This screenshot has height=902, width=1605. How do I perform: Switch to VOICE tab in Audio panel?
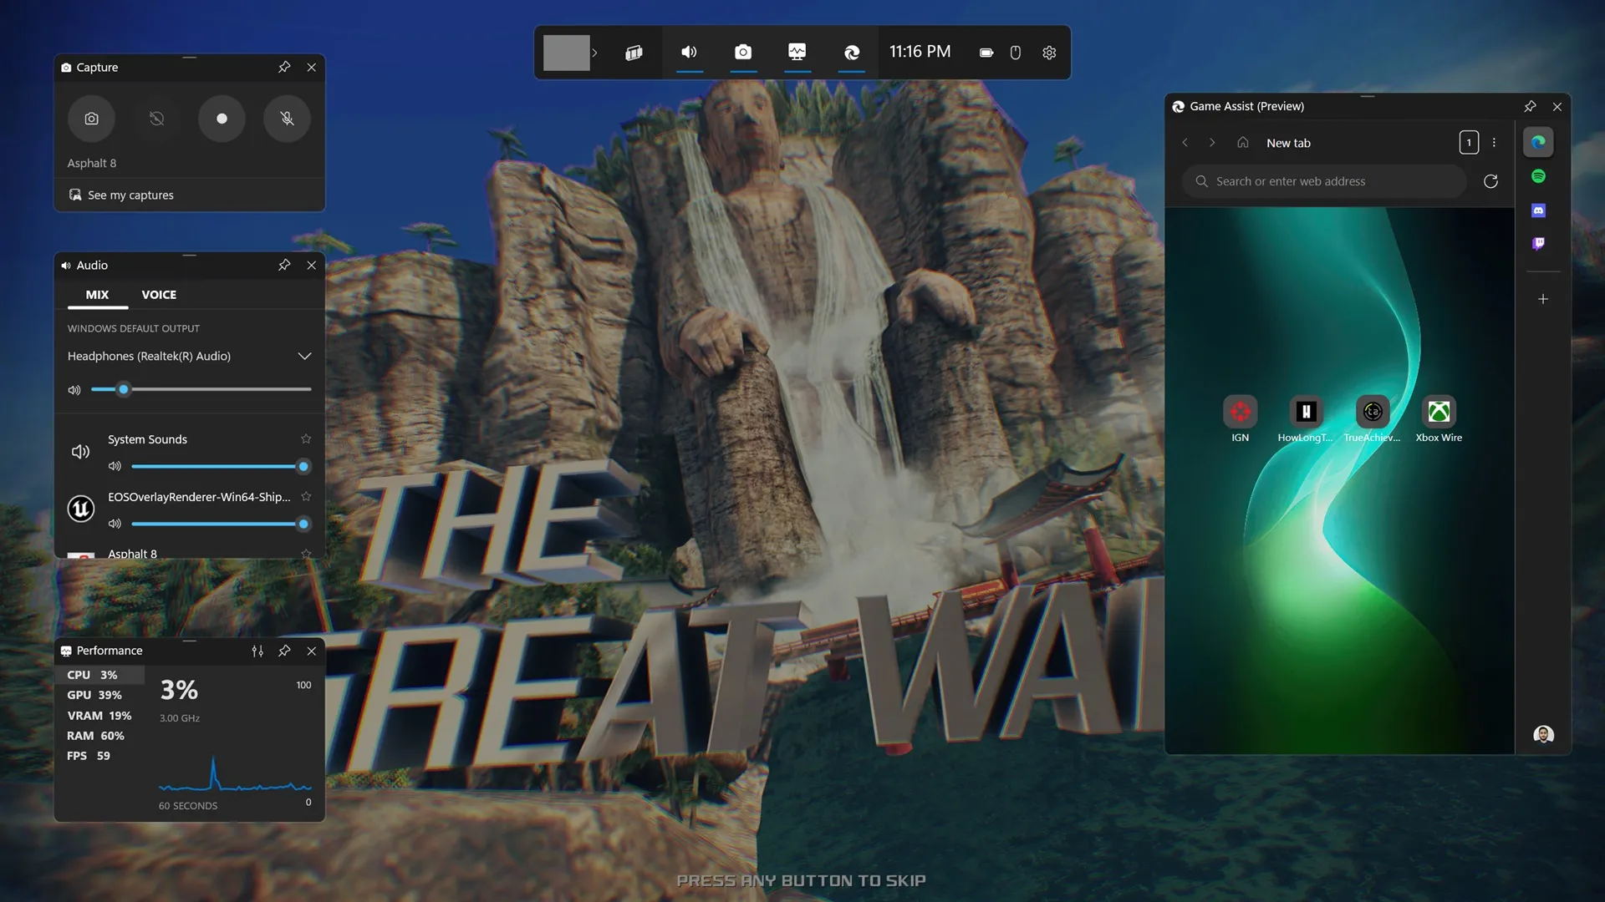click(158, 294)
